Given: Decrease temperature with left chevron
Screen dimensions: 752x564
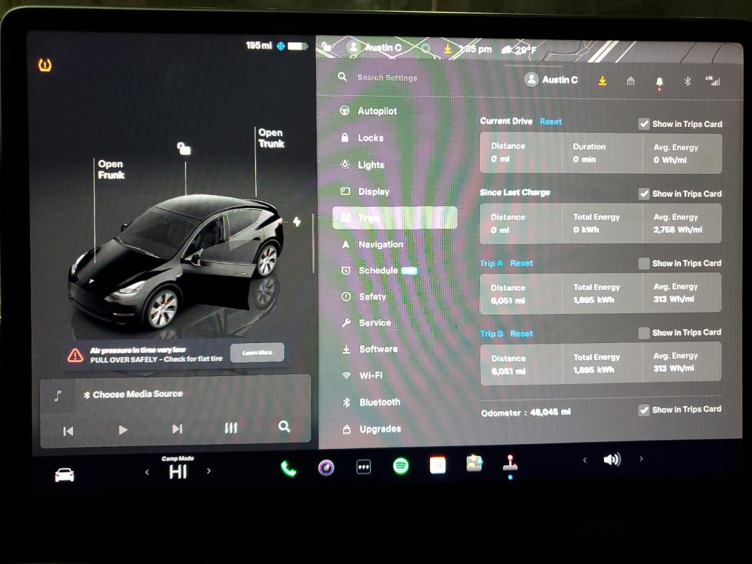Looking at the screenshot, I should [x=147, y=472].
